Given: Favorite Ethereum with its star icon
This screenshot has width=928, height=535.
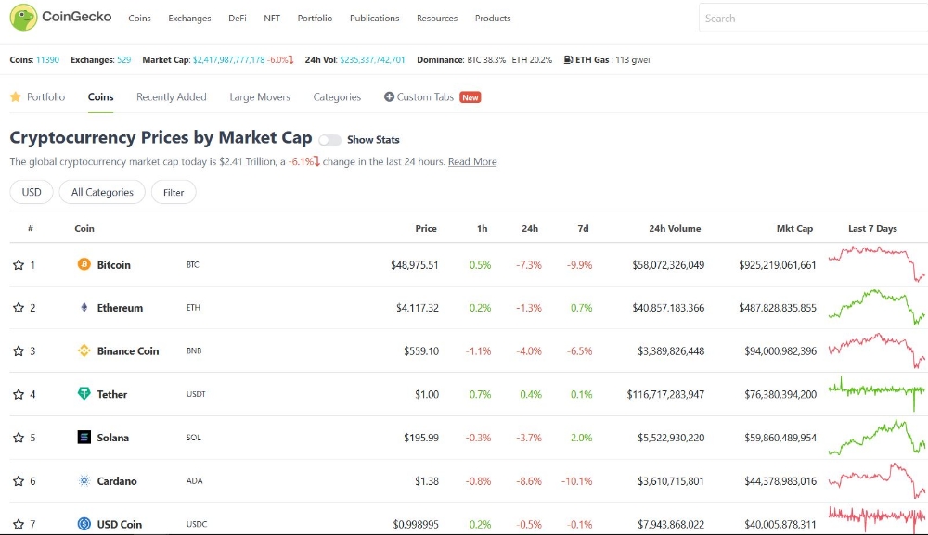Looking at the screenshot, I should pyautogui.click(x=19, y=308).
